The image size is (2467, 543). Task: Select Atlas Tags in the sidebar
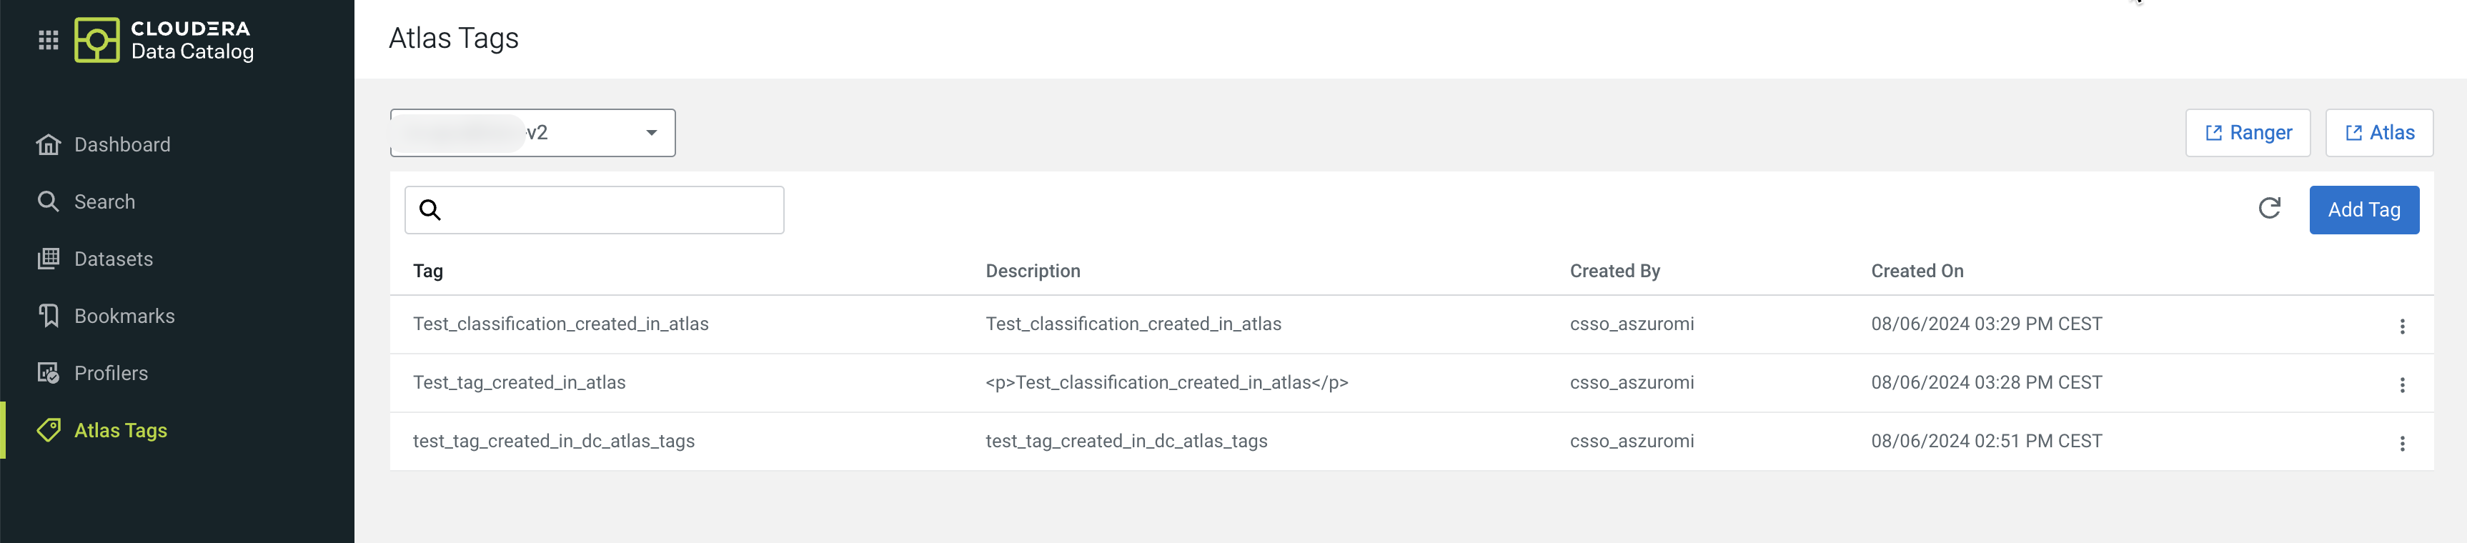[x=121, y=431]
